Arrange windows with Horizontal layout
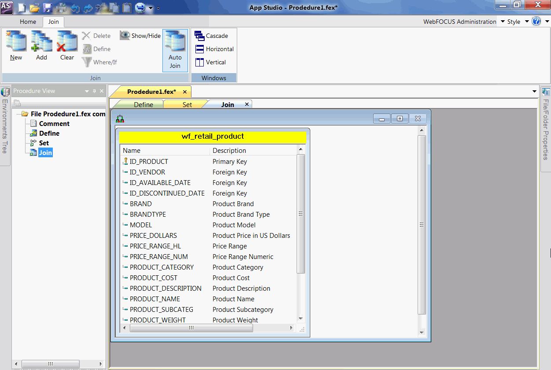 [214, 49]
